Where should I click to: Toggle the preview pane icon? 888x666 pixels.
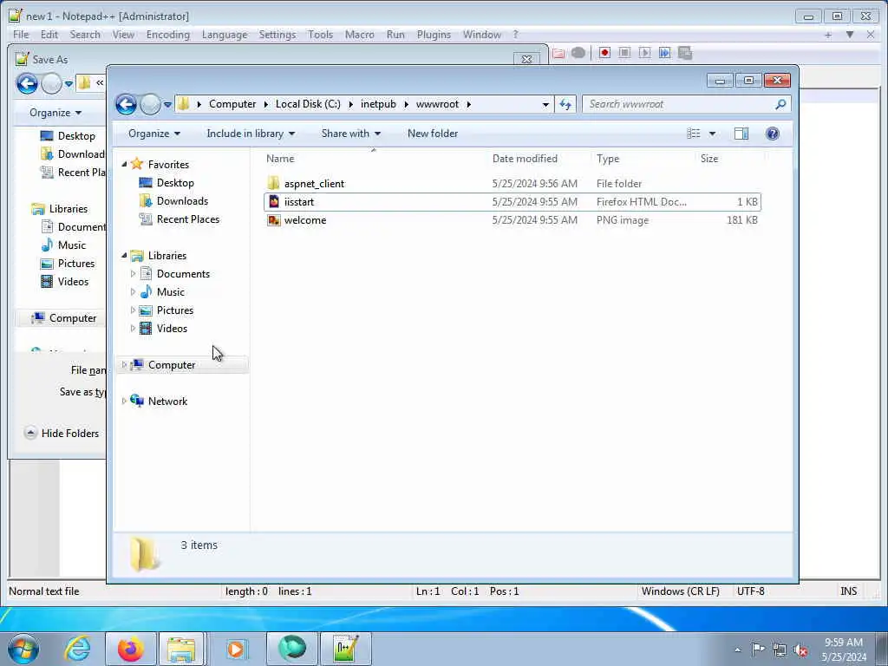click(741, 134)
